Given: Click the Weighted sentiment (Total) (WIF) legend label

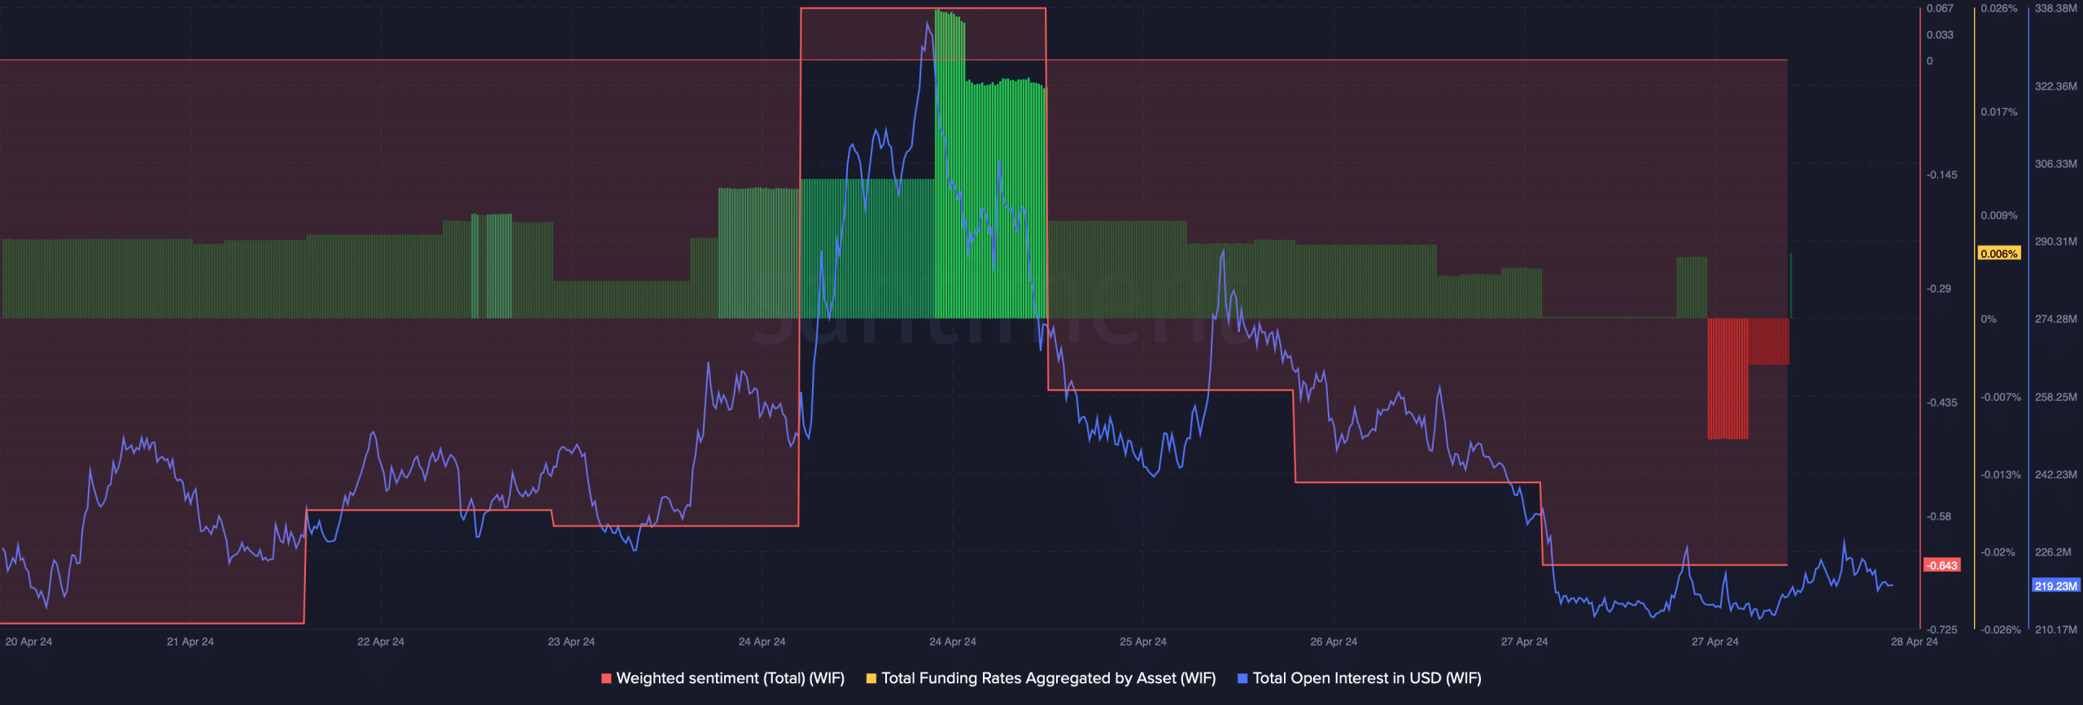Looking at the screenshot, I should click(x=730, y=678).
